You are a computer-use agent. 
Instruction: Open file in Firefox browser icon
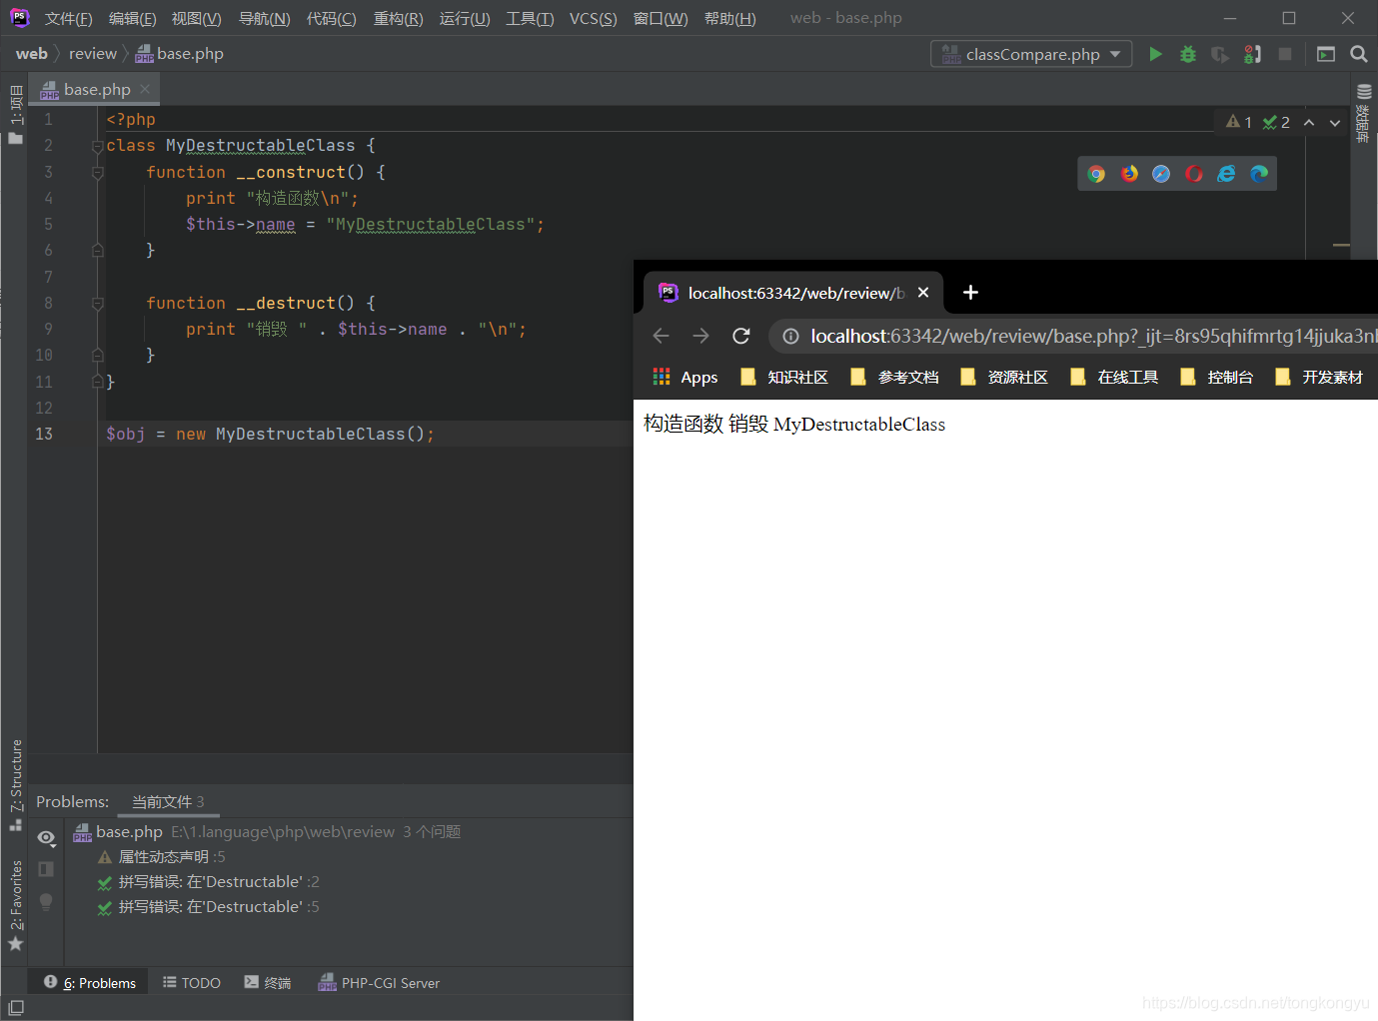[x=1129, y=174]
